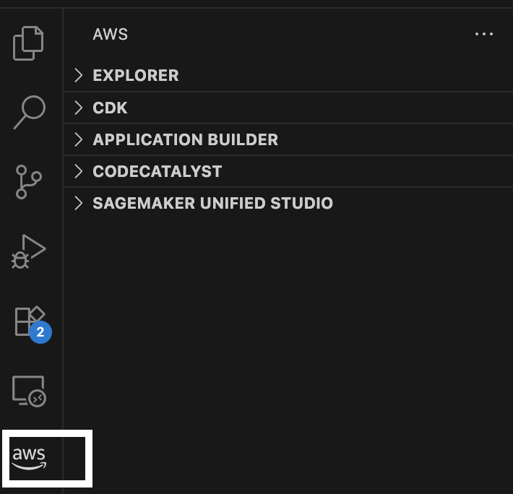Viewport: 513px width, 494px height.
Task: Click the AWS panel title label
Action: point(110,34)
